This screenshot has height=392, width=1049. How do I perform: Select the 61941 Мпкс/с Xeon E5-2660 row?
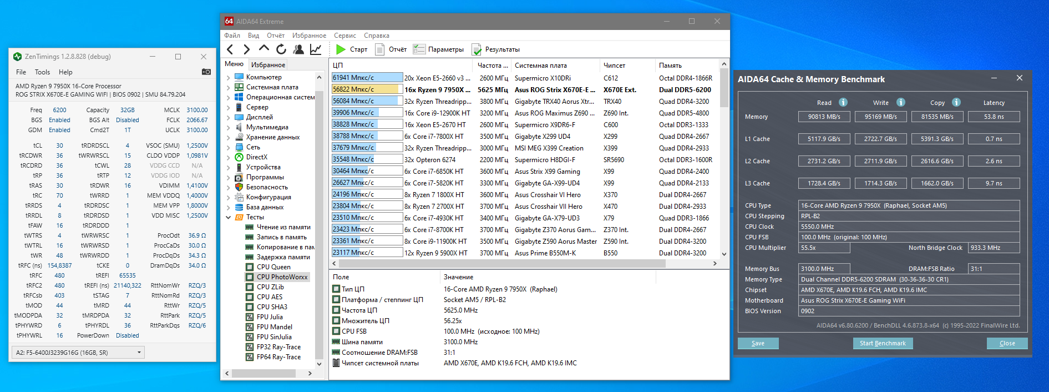[x=525, y=78]
